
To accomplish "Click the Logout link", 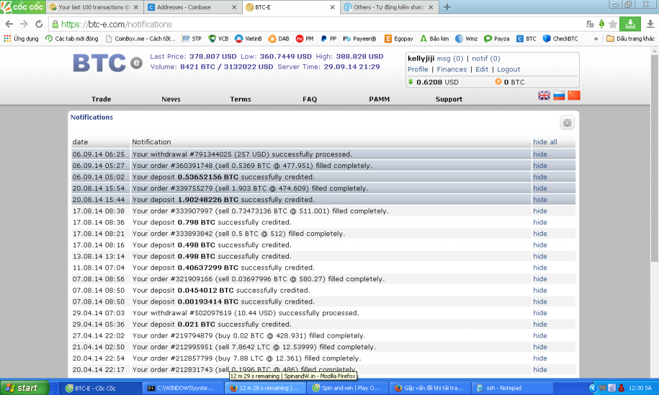I will (x=508, y=69).
